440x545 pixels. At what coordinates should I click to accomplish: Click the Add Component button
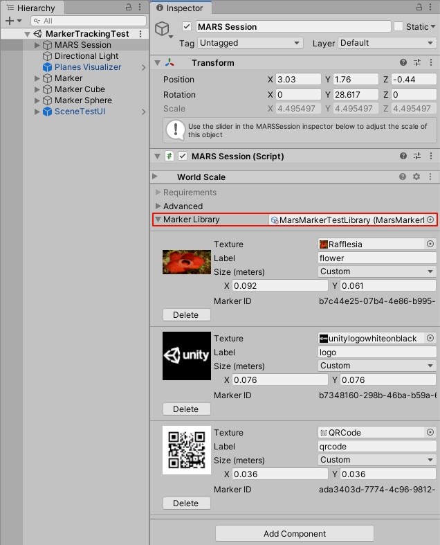295,534
